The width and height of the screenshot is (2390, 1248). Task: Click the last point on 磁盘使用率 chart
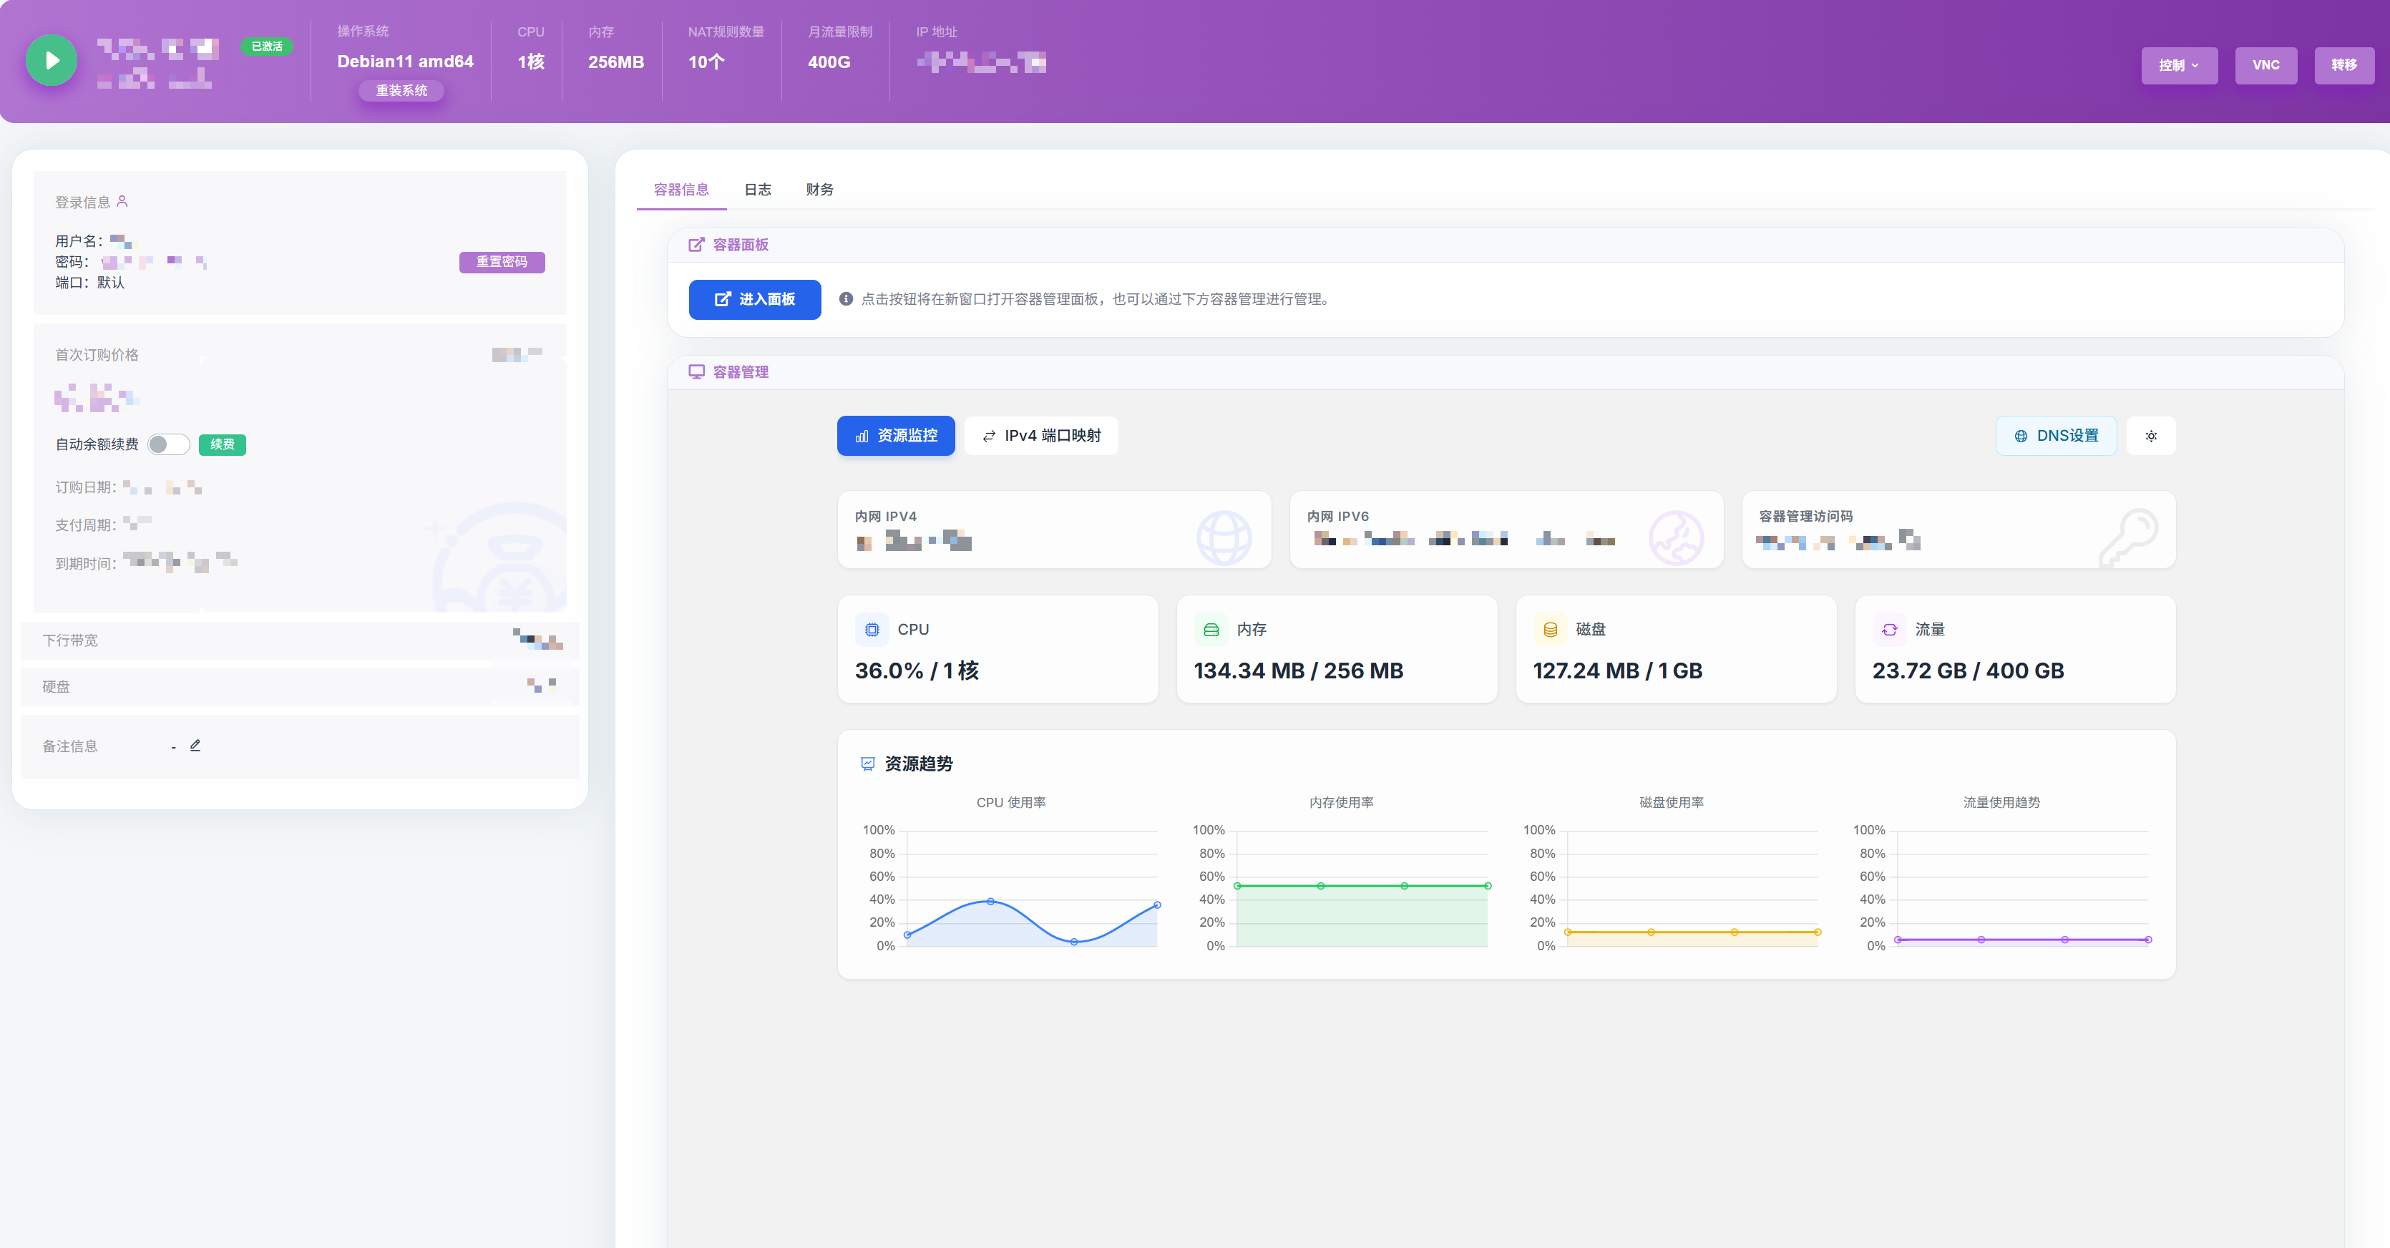[x=1818, y=932]
